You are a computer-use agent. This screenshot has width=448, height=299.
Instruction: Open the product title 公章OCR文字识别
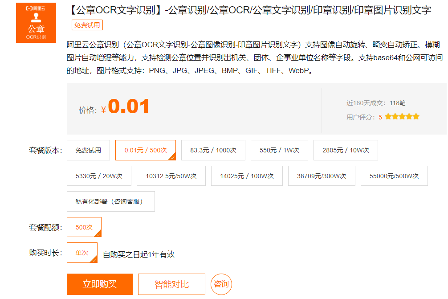coord(249,10)
